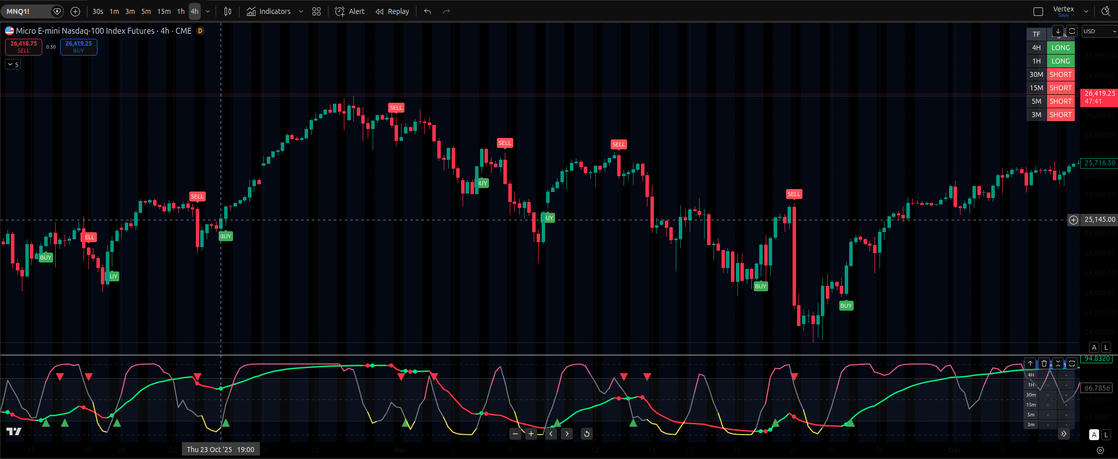1118x459 pixels.
Task: Undo the last chart action
Action: tap(427, 11)
